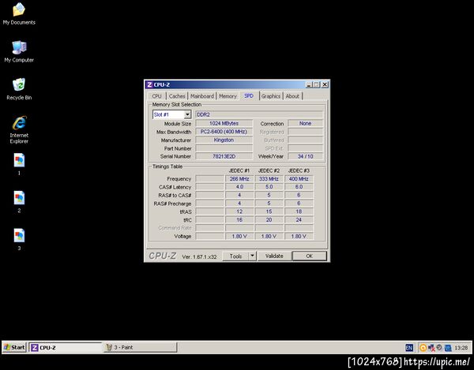Click orange circular tray icon
This screenshot has height=370, width=474.
click(x=423, y=348)
